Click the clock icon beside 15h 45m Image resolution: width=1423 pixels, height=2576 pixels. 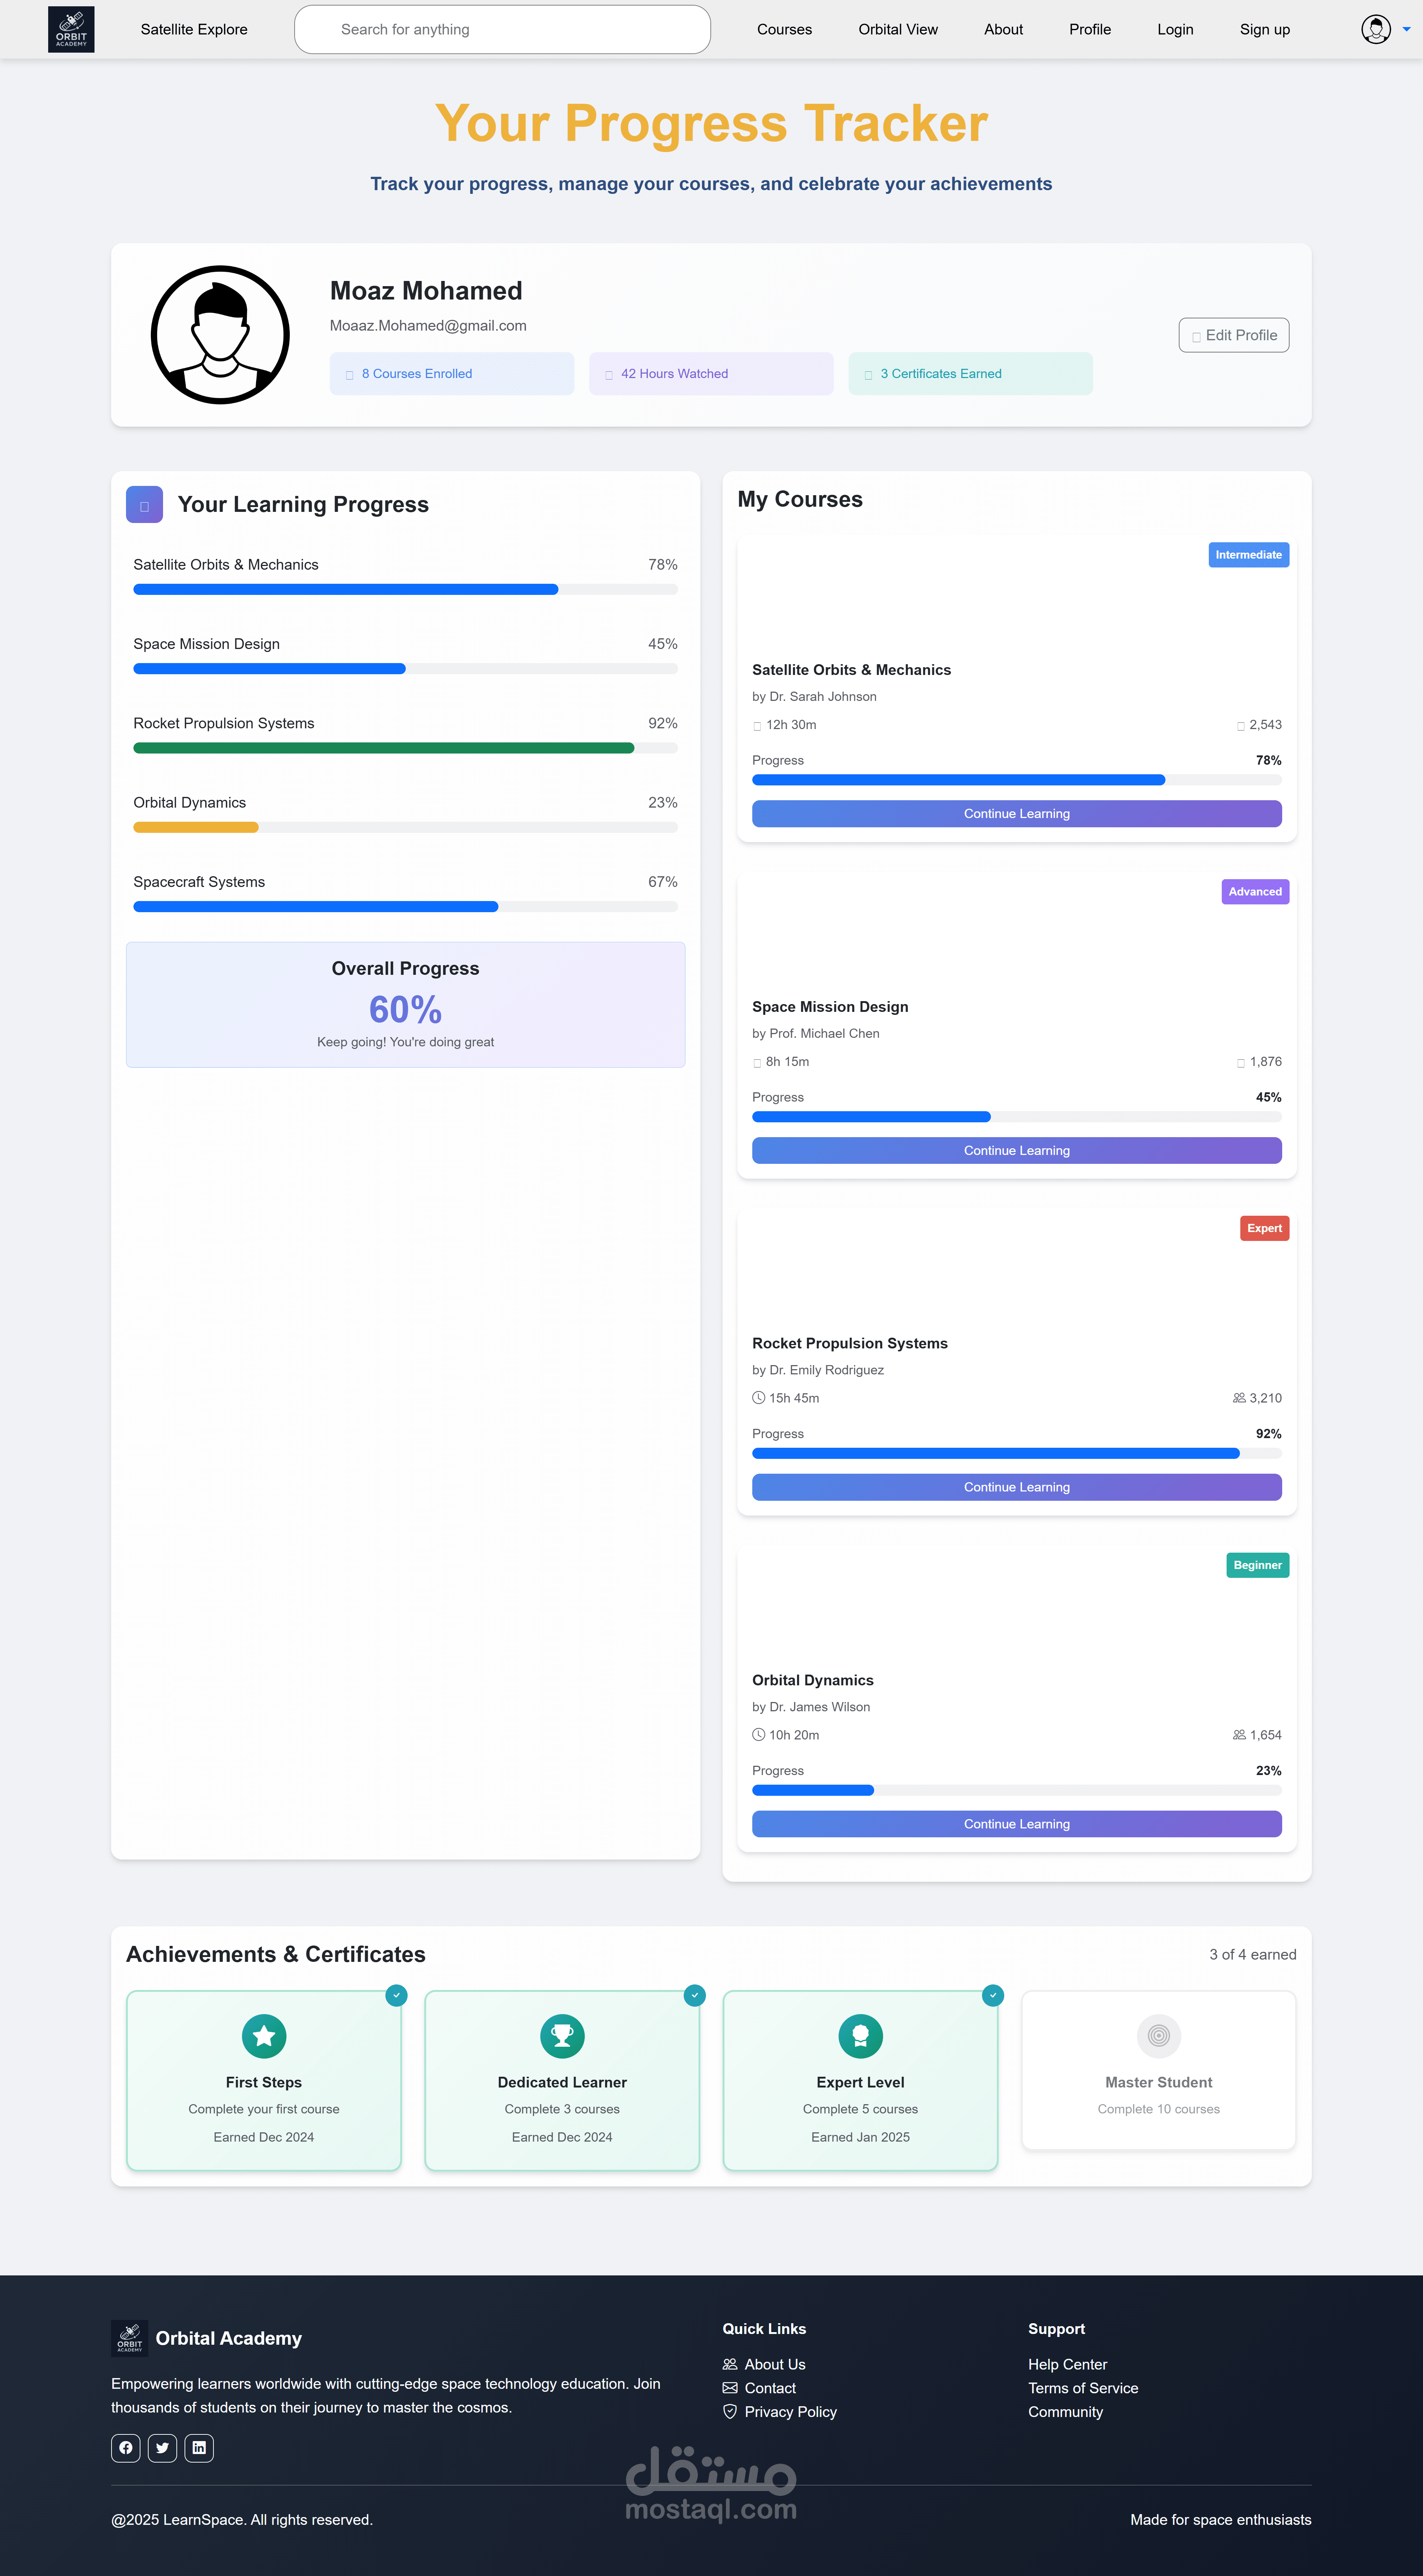pos(759,1398)
